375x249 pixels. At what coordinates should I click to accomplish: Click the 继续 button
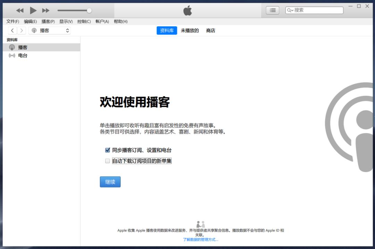[x=110, y=181]
